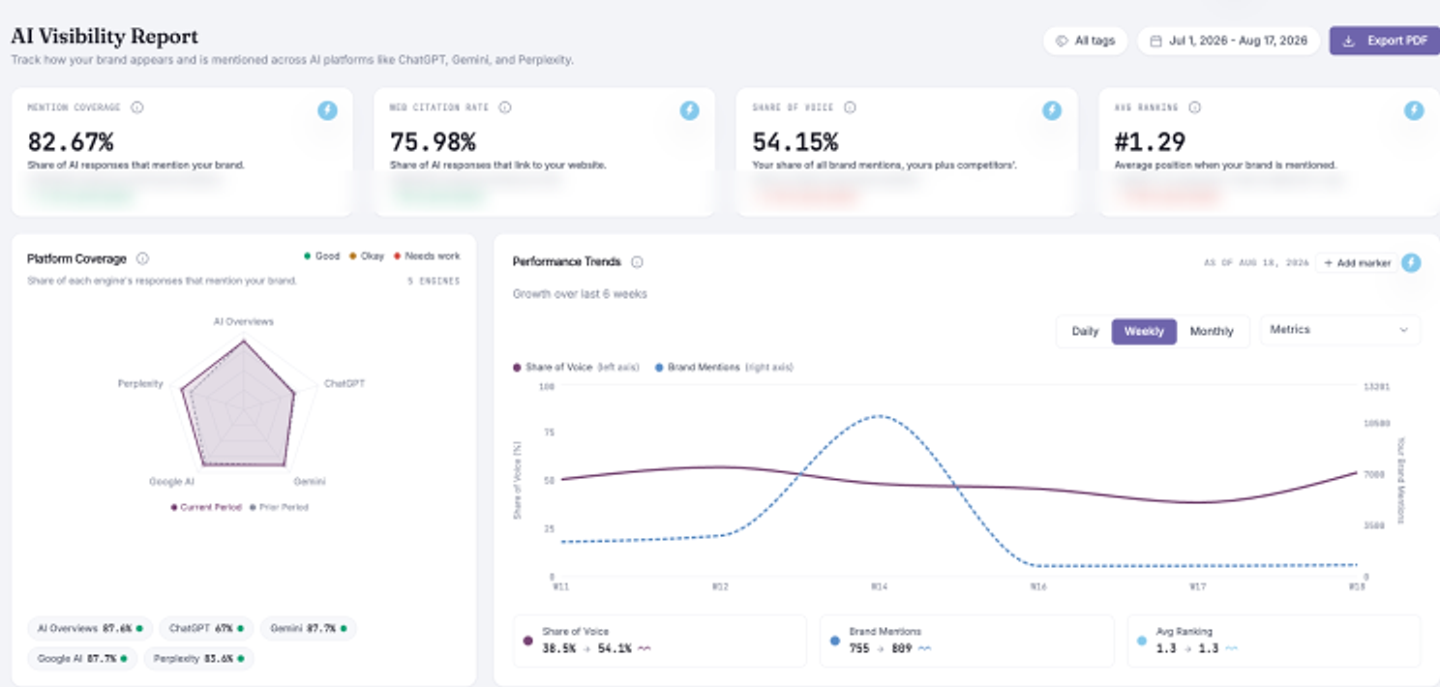Select the Perplexity 83.6% chip
Viewport: 1440px width, 687px height.
198,659
